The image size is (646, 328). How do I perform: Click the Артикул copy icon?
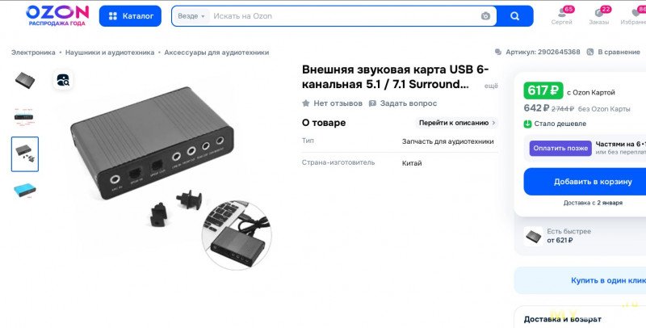point(498,52)
